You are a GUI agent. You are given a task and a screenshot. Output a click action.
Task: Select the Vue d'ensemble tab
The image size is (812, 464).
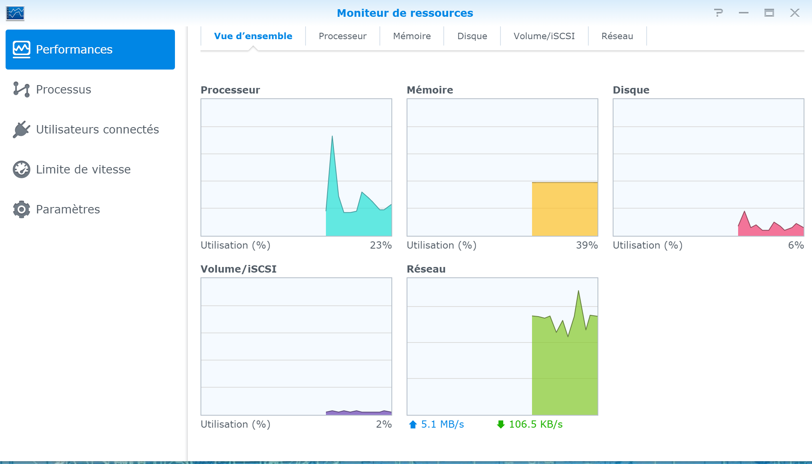point(253,36)
